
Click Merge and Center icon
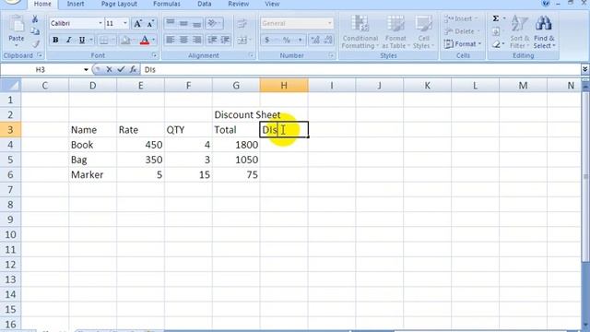point(242,40)
